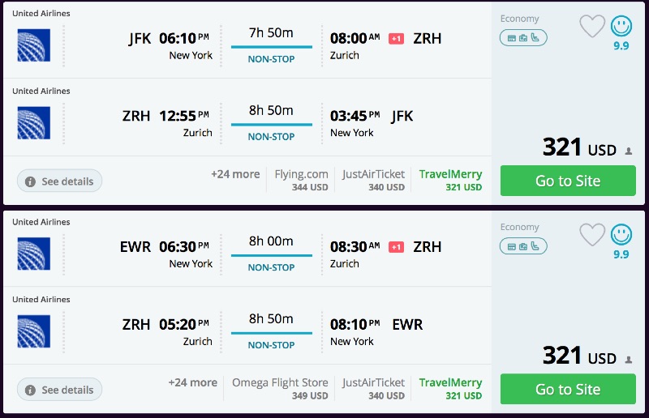The image size is (649, 418).
Task: Open Omega Flight Store 349 USD offer
Action: click(280, 388)
